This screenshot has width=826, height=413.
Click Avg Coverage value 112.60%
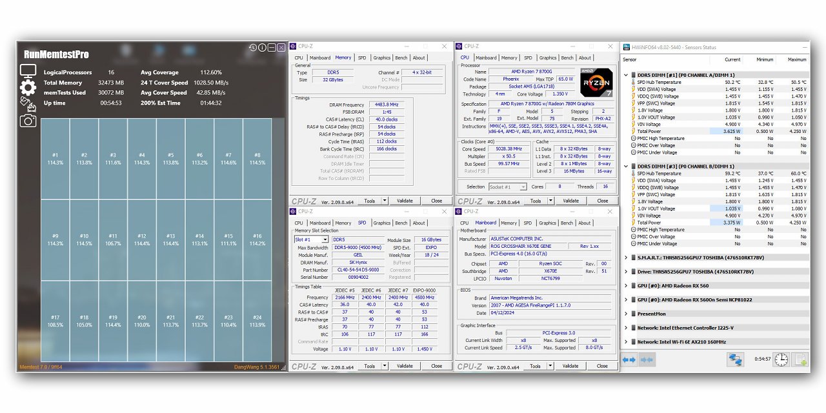(211, 72)
